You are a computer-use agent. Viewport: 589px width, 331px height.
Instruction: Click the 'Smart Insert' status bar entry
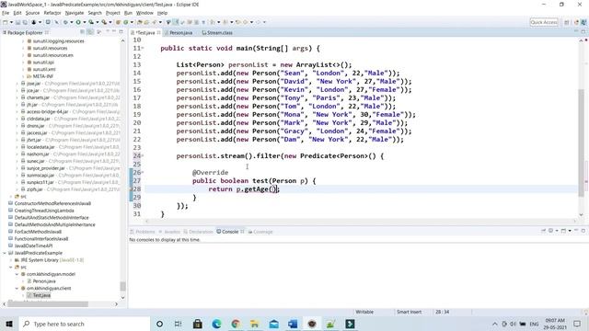click(x=409, y=312)
